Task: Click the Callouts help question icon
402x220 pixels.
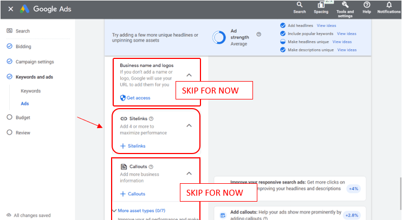Action: pos(151,167)
